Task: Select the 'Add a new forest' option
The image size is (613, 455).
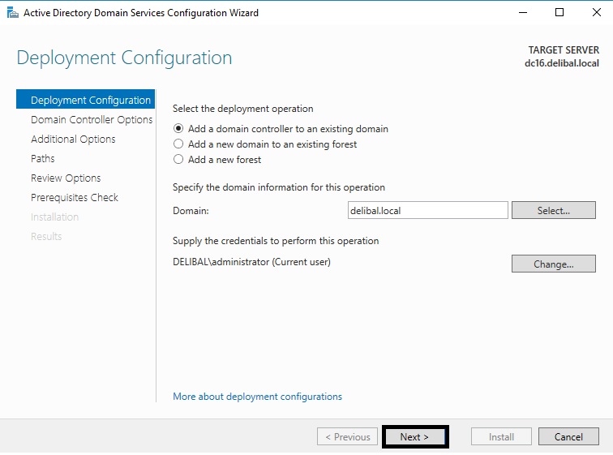Action: [x=178, y=160]
